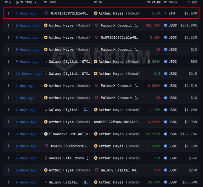Open the USD column filter
203x187 pixels.
(x=189, y=2)
